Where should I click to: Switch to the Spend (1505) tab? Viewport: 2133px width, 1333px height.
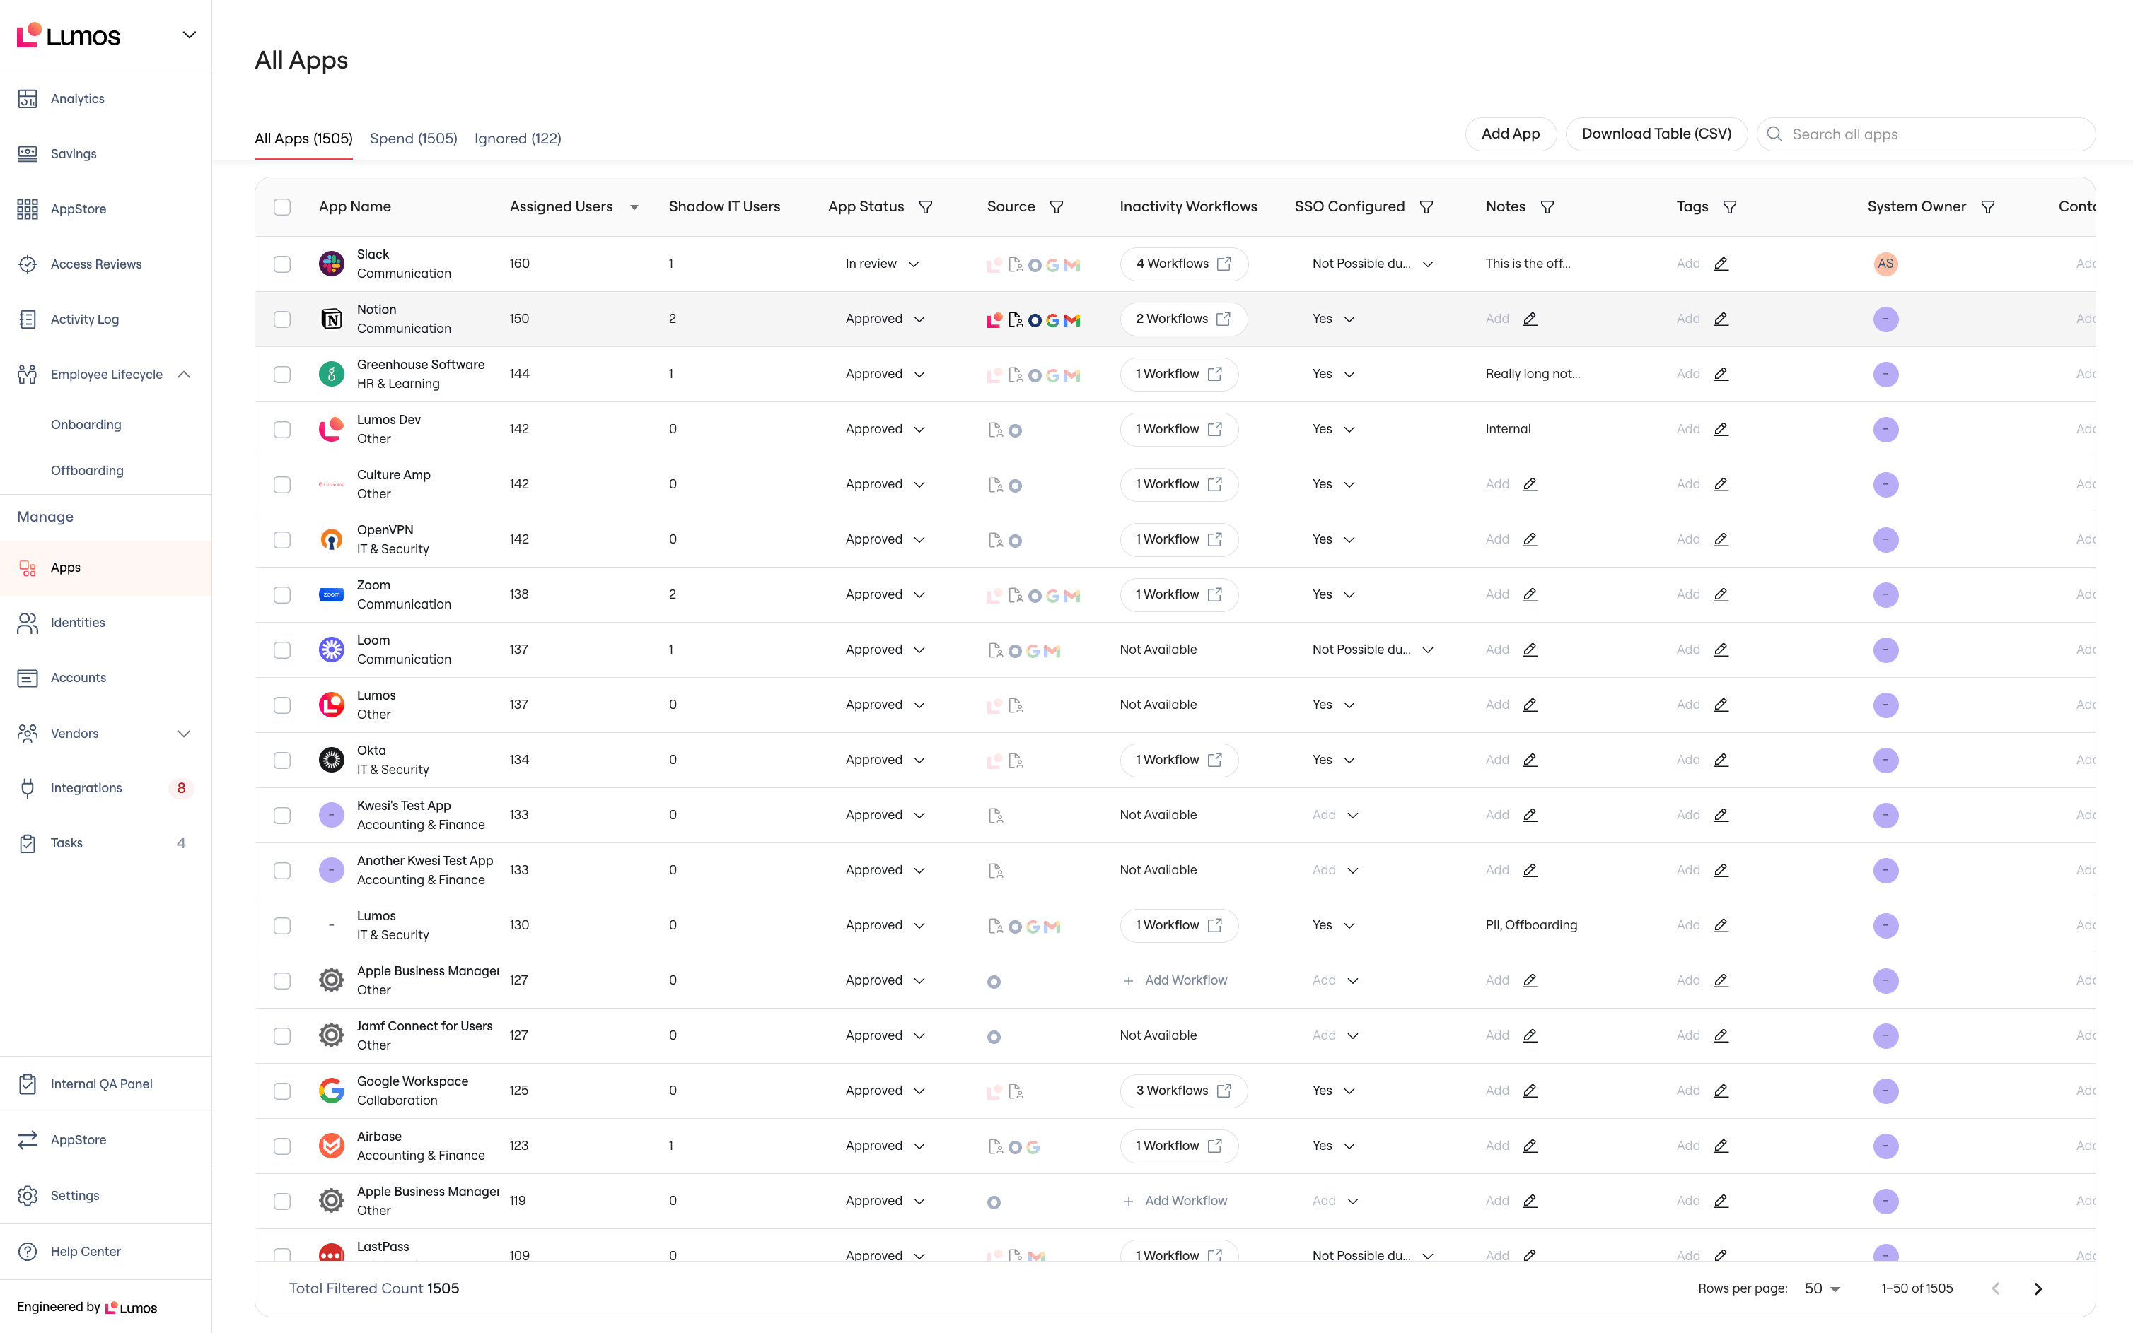[x=413, y=139]
